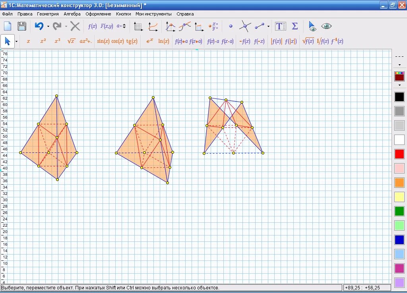Apply the 1/f(x) reciprocal transformation

point(323,41)
